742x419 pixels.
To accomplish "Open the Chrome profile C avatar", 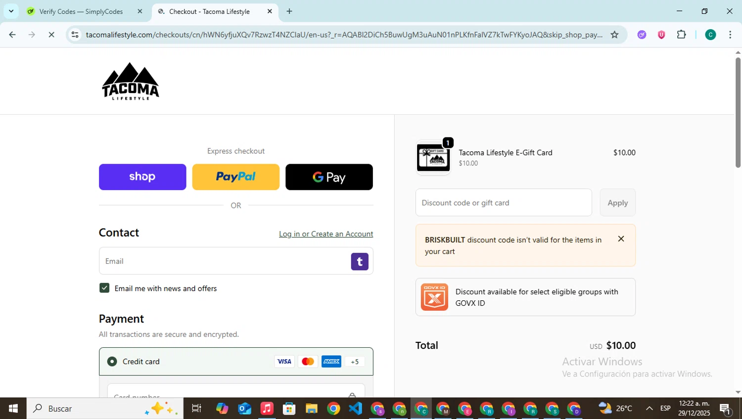I will coord(710,35).
